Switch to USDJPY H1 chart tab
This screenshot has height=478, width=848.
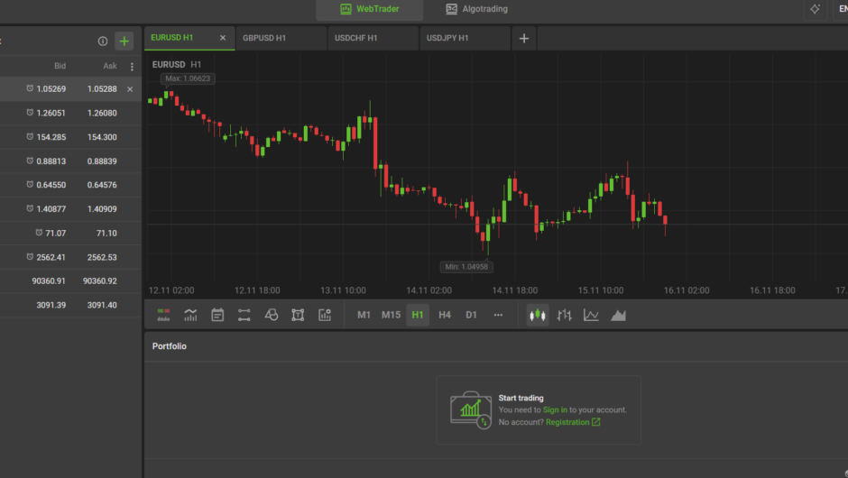[x=465, y=39]
